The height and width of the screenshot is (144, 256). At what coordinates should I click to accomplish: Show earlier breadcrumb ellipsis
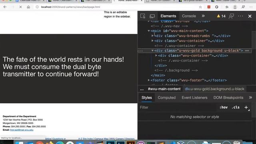(142, 89)
